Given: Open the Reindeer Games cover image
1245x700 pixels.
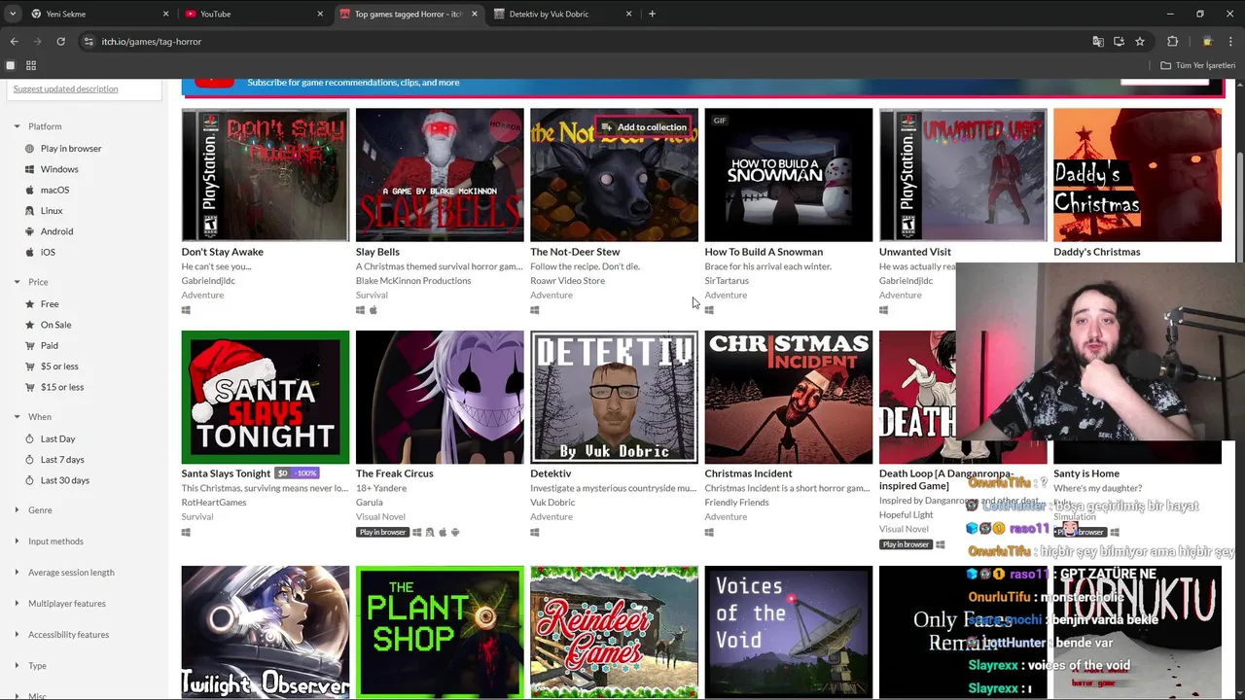Looking at the screenshot, I should tap(614, 632).
